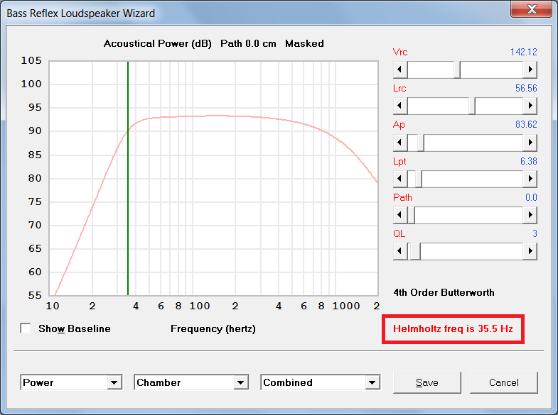Click the Ap slider thumb

click(x=421, y=143)
